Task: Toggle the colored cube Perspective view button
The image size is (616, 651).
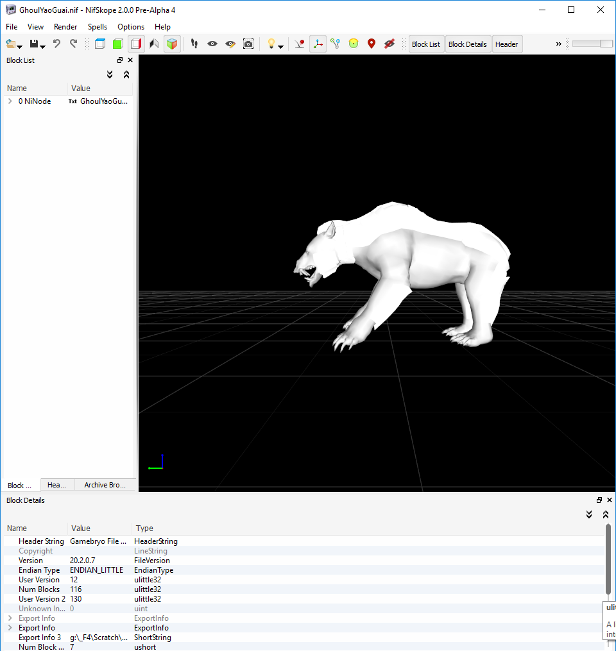Action: click(x=172, y=44)
